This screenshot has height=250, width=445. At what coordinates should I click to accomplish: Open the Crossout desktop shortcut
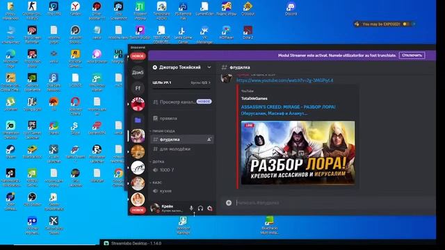248,9
